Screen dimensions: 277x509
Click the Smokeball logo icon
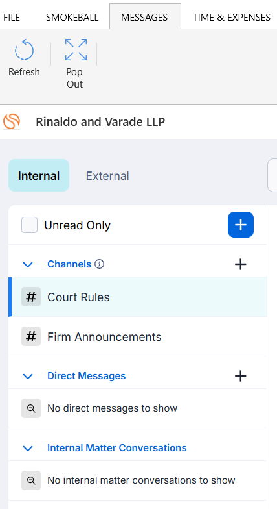(x=12, y=121)
